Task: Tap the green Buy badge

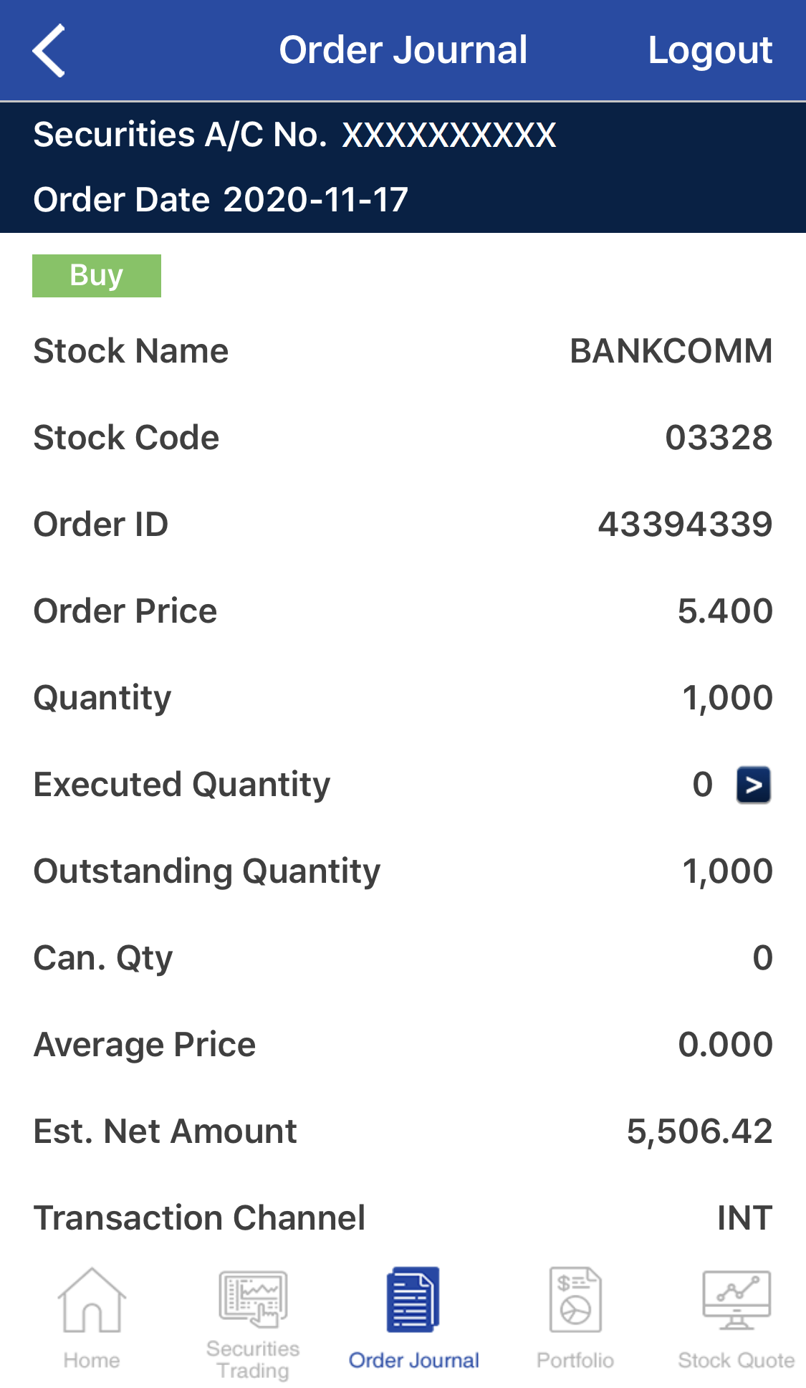Action: 97,276
